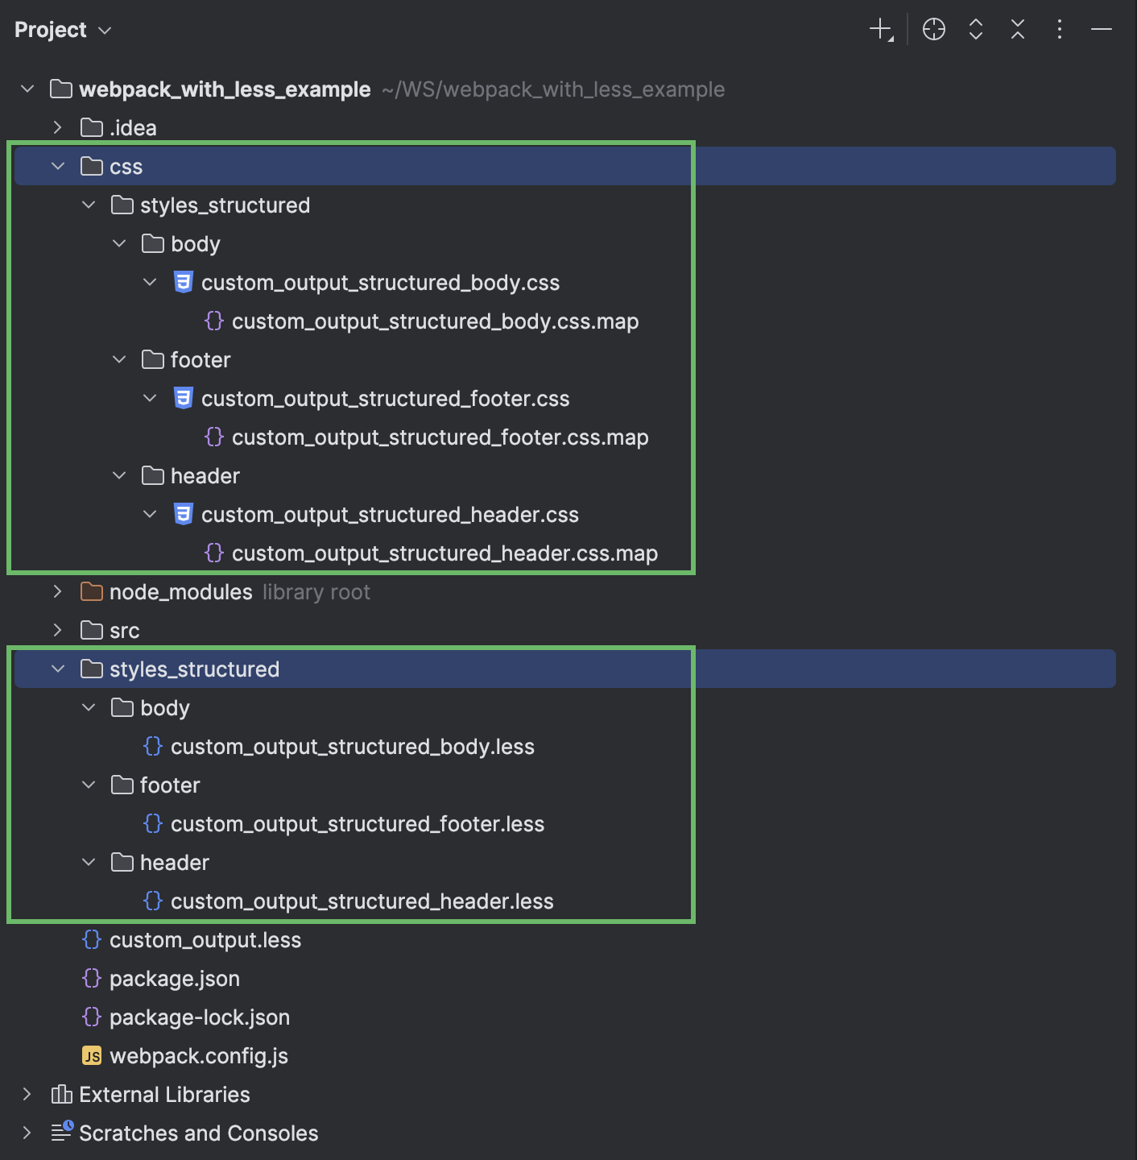The height and width of the screenshot is (1160, 1137).
Task: Click the plus icon to add new file
Action: 879,29
